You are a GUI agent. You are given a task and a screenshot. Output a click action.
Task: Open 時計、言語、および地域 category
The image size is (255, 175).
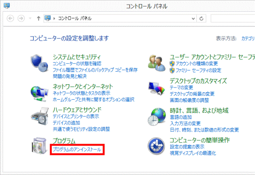click(199, 110)
